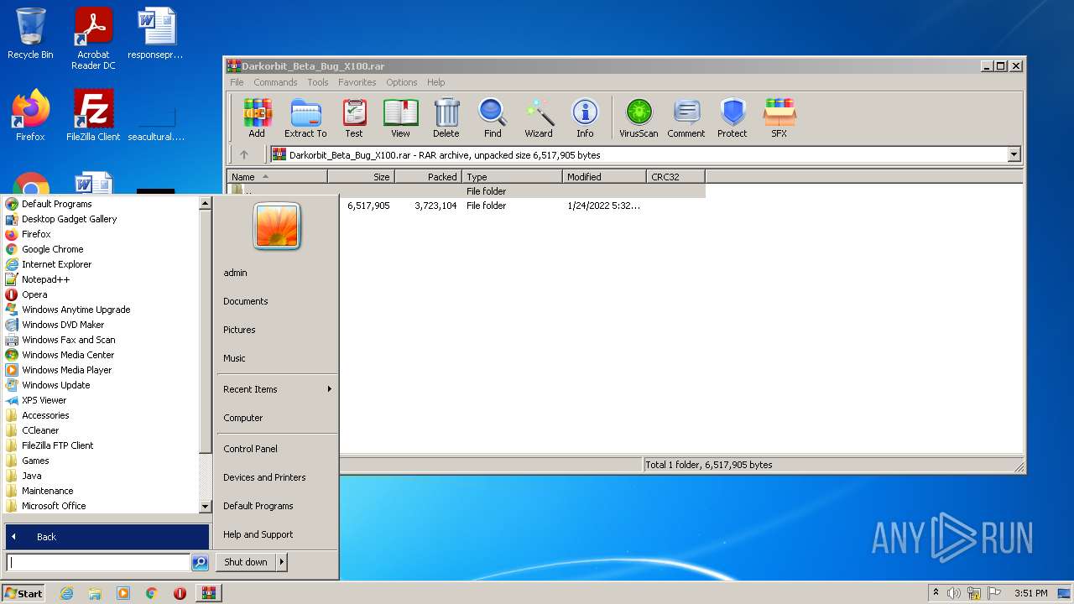
Task: Click the WinRAR taskbar button
Action: (208, 593)
